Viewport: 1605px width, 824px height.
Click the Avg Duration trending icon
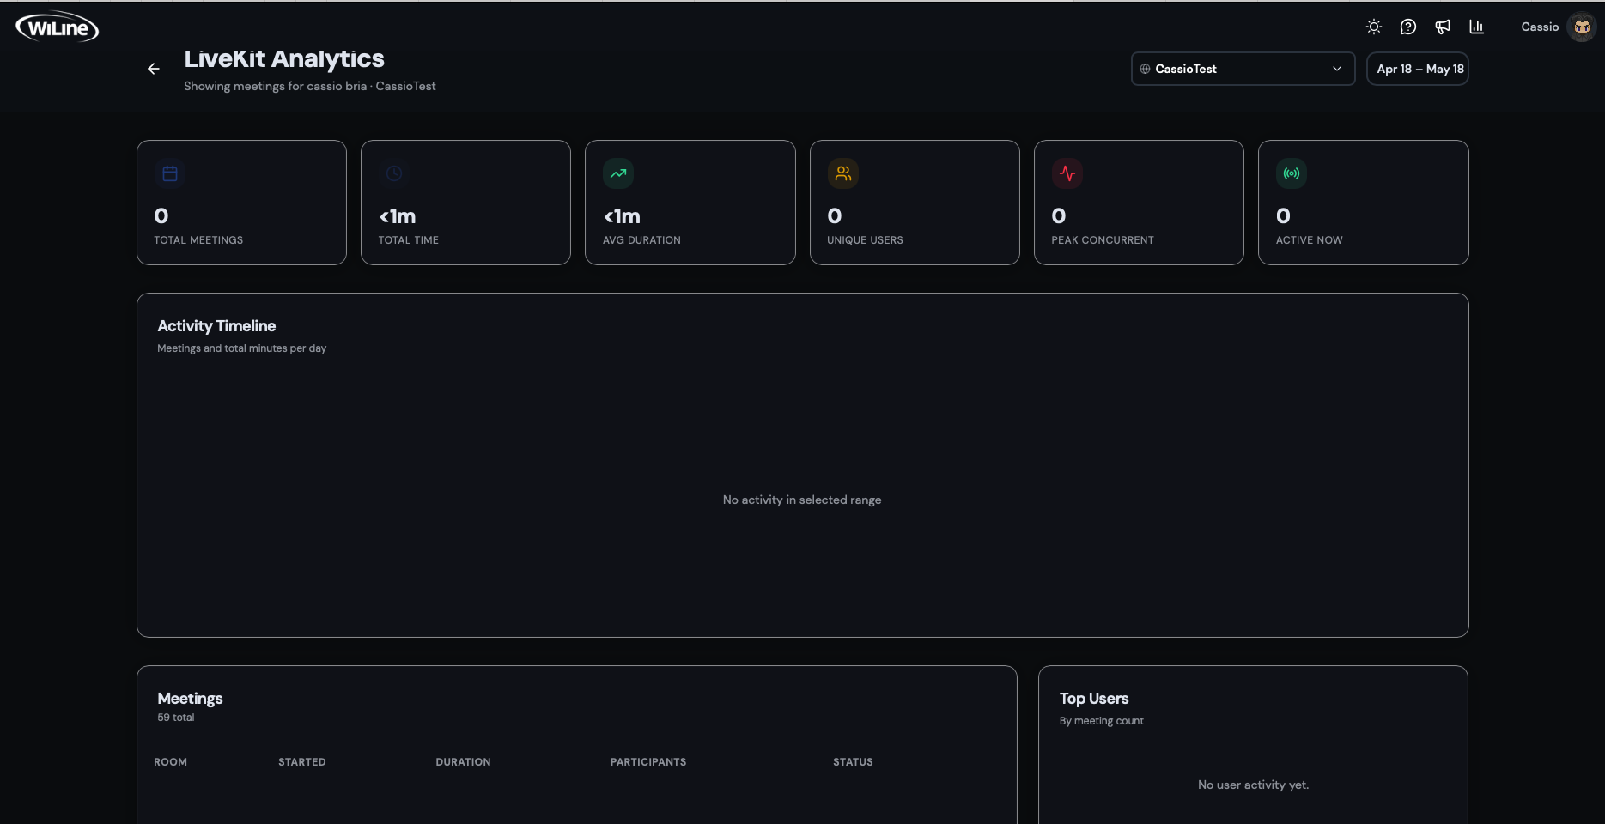click(x=618, y=173)
